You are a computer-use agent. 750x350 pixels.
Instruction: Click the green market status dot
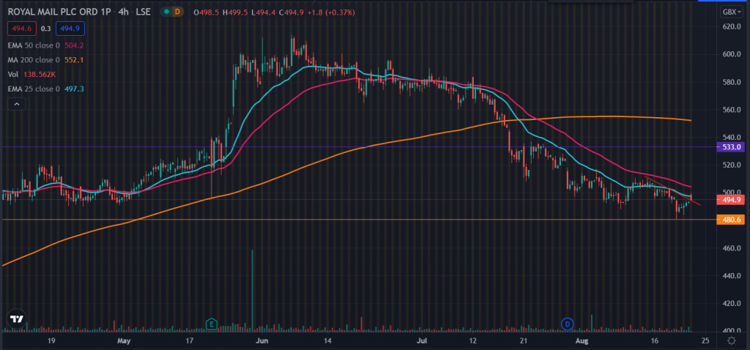point(166,12)
